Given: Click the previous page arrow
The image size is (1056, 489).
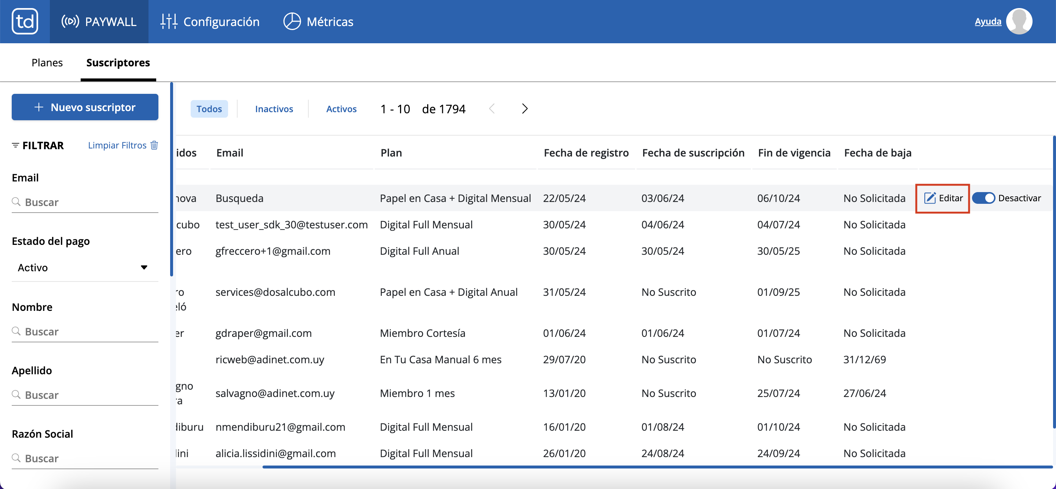Looking at the screenshot, I should pos(492,109).
